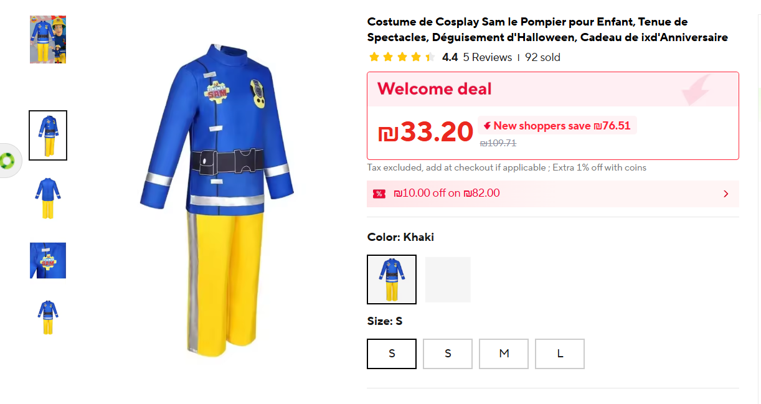
Task: Click the ₪10.00 off on ₪82.00 coupon text
Action: coord(447,193)
